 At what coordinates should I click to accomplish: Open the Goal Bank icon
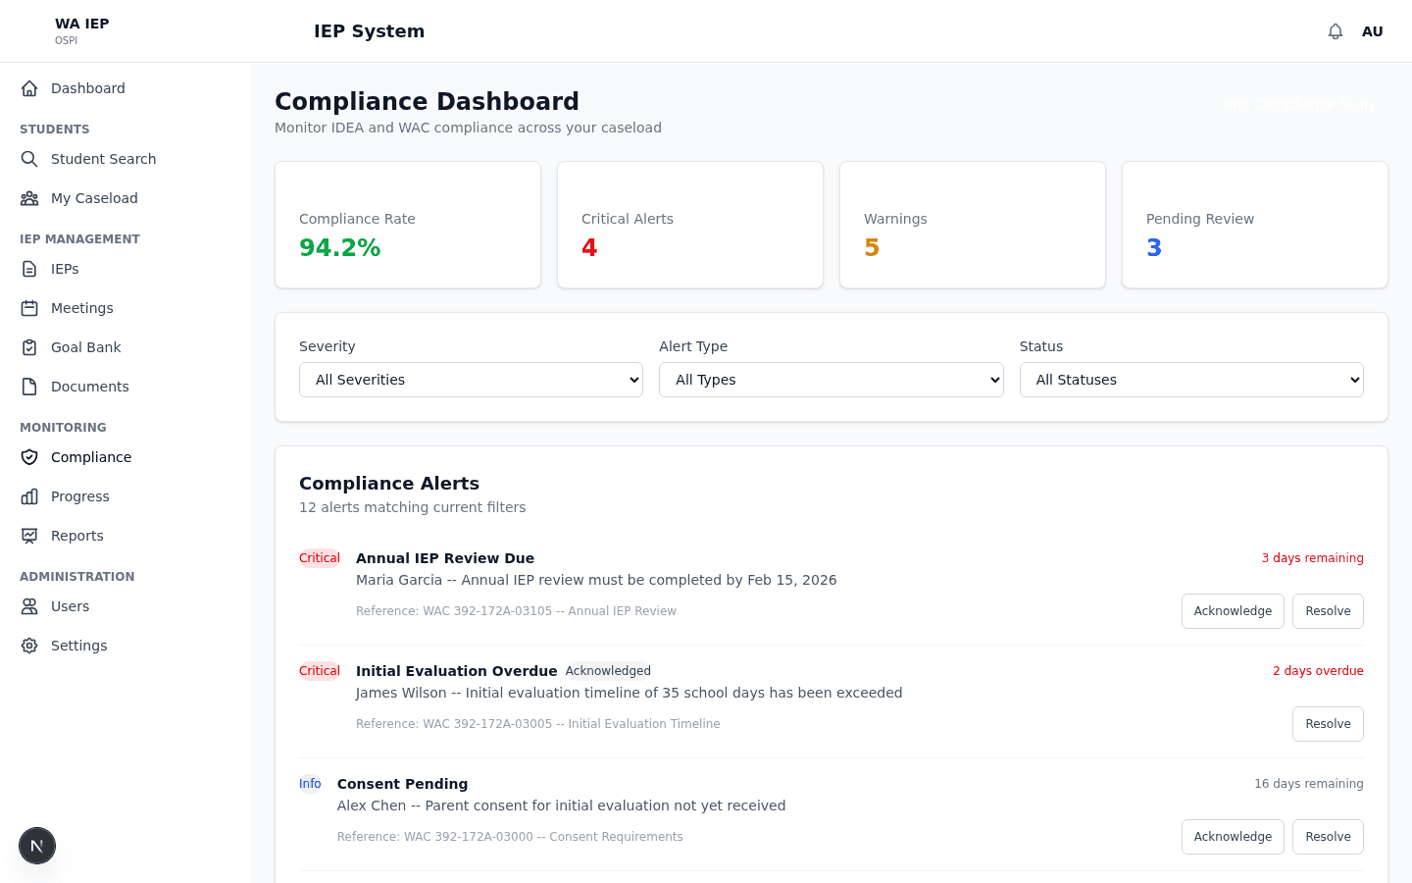point(29,347)
